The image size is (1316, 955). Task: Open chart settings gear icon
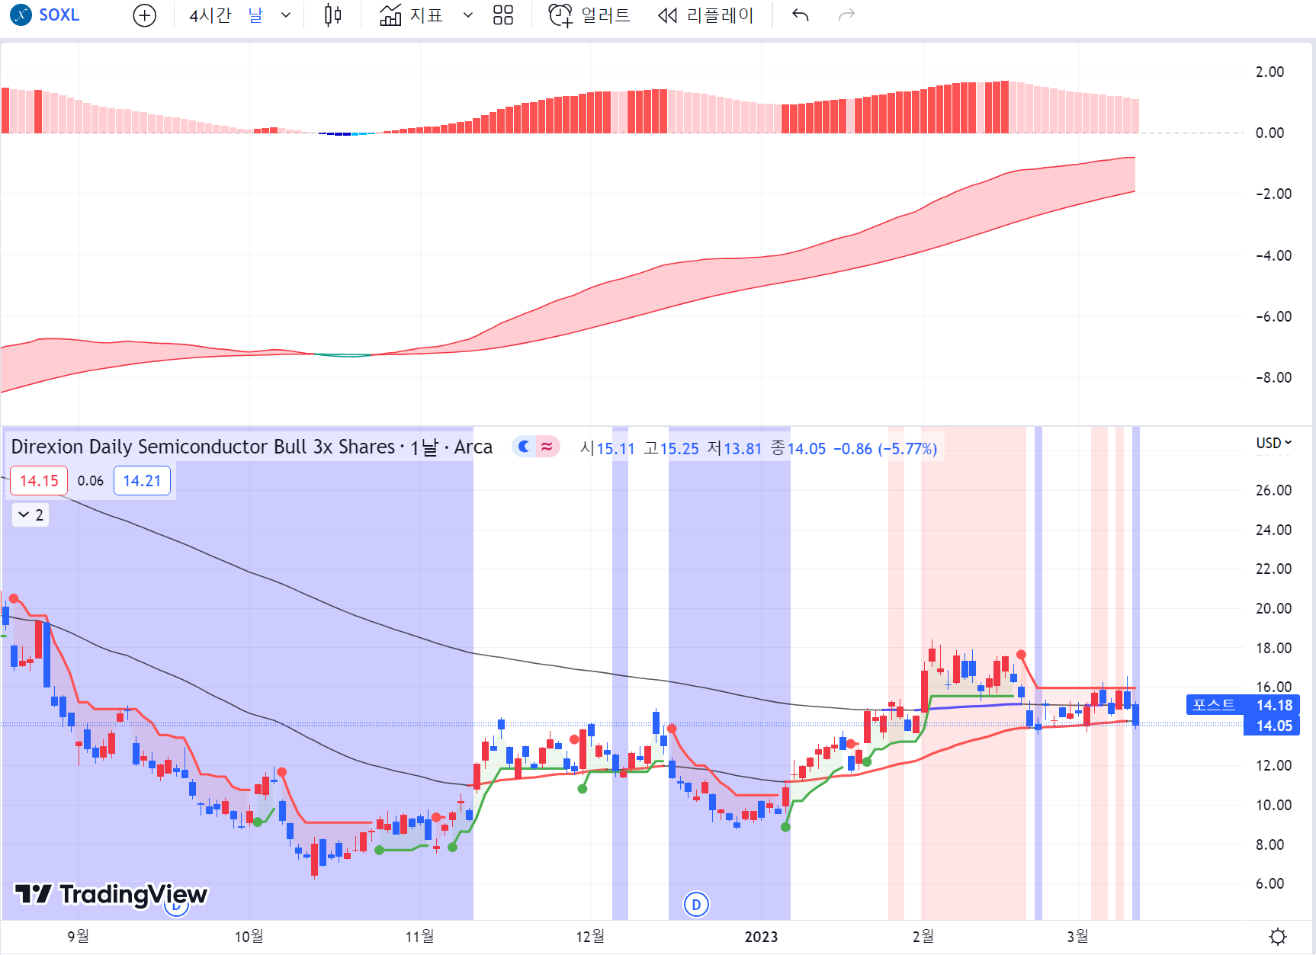click(1278, 936)
